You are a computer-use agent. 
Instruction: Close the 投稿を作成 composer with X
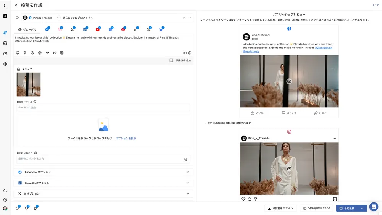(x=16, y=5)
